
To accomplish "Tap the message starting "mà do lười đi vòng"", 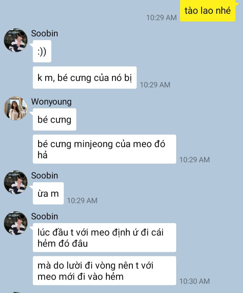I will coord(104,271).
